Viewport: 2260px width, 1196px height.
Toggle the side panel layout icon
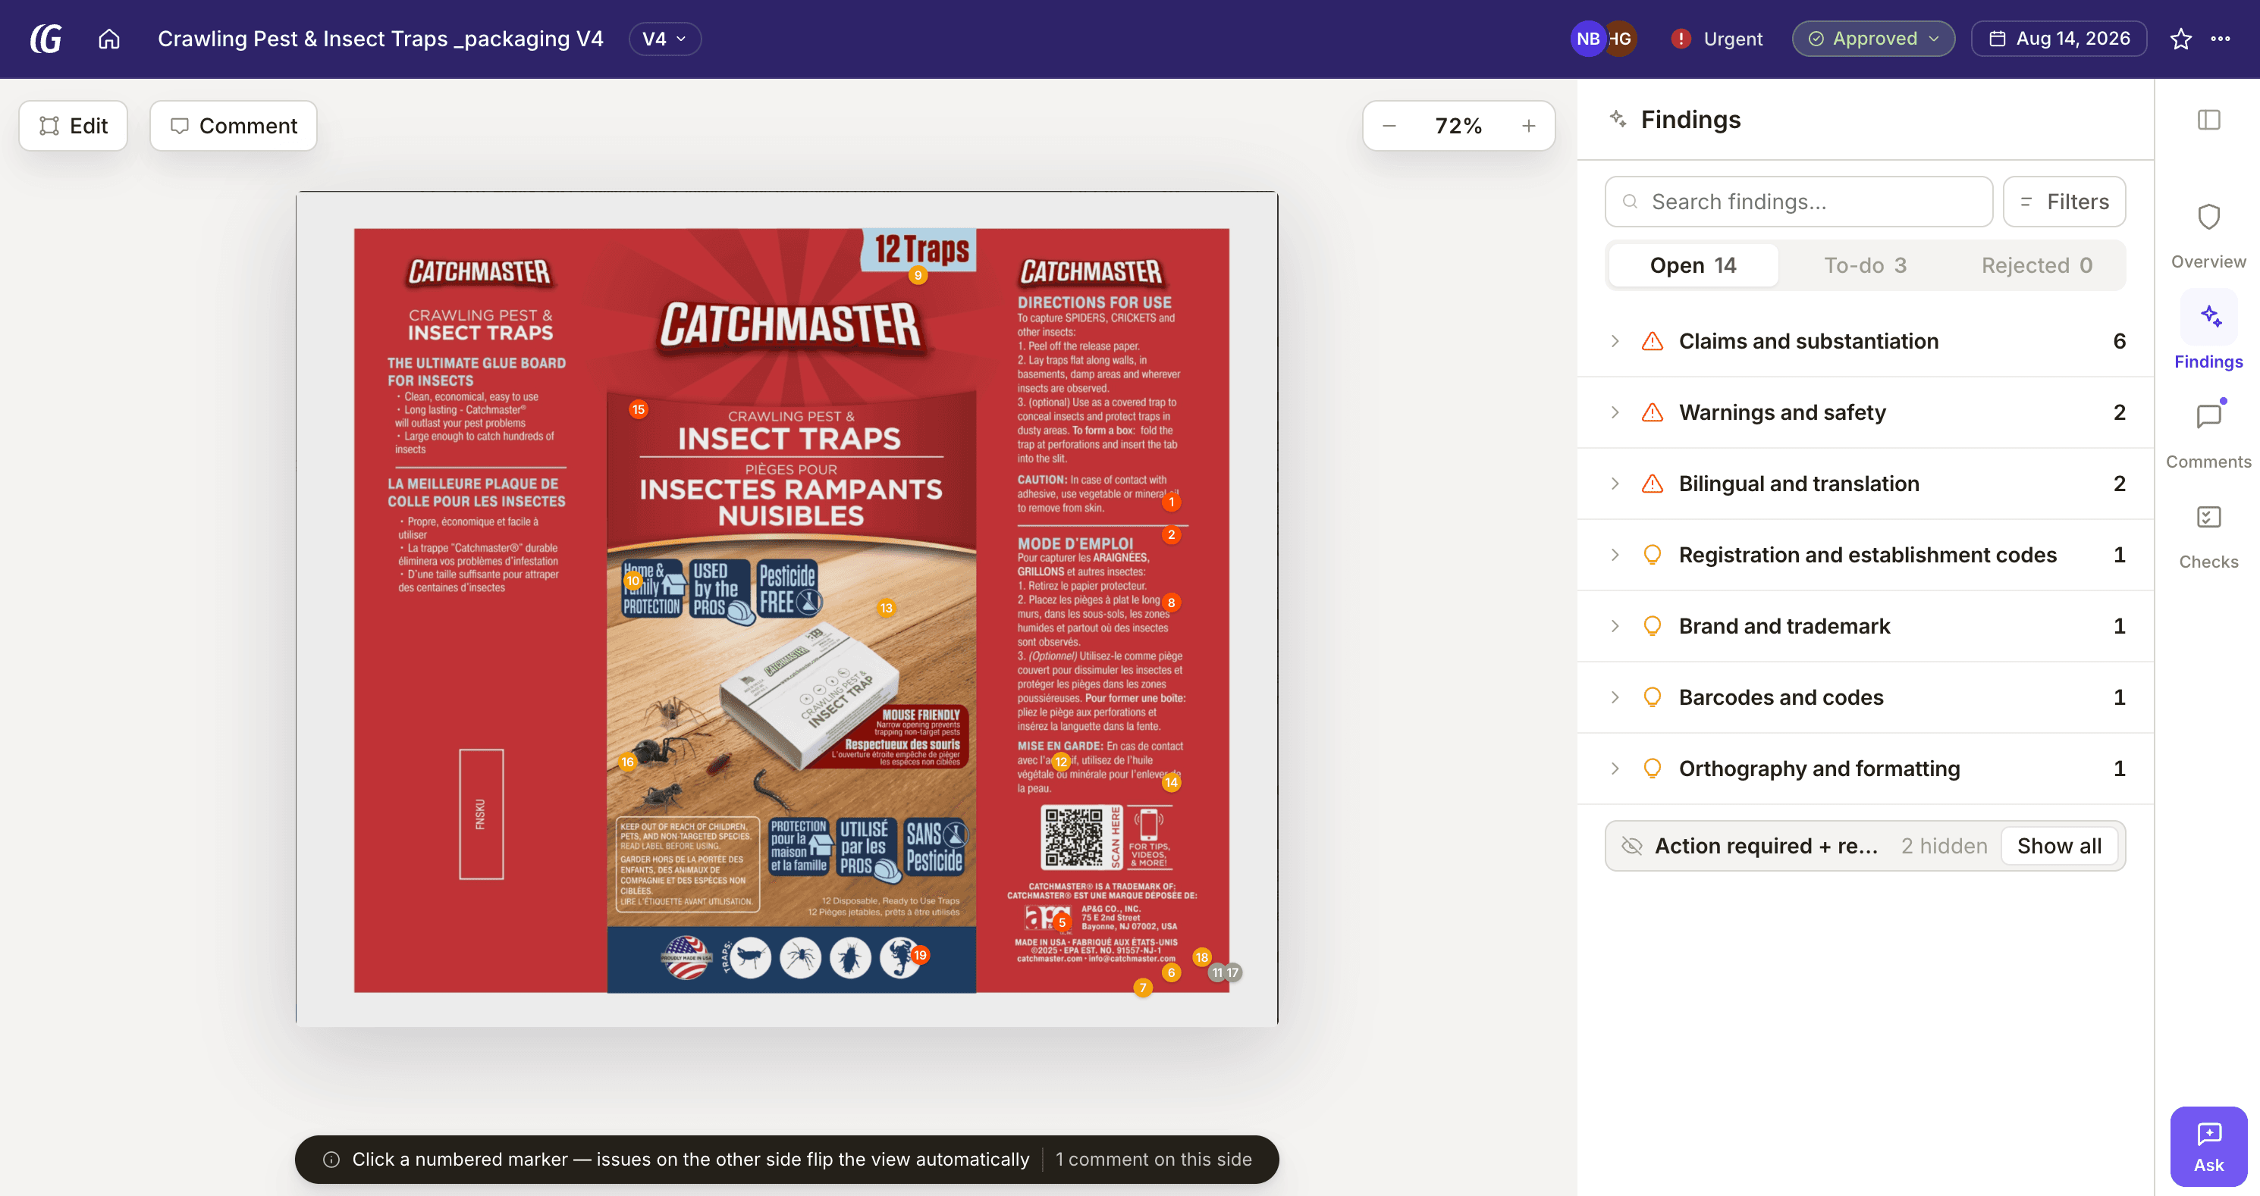2208,120
